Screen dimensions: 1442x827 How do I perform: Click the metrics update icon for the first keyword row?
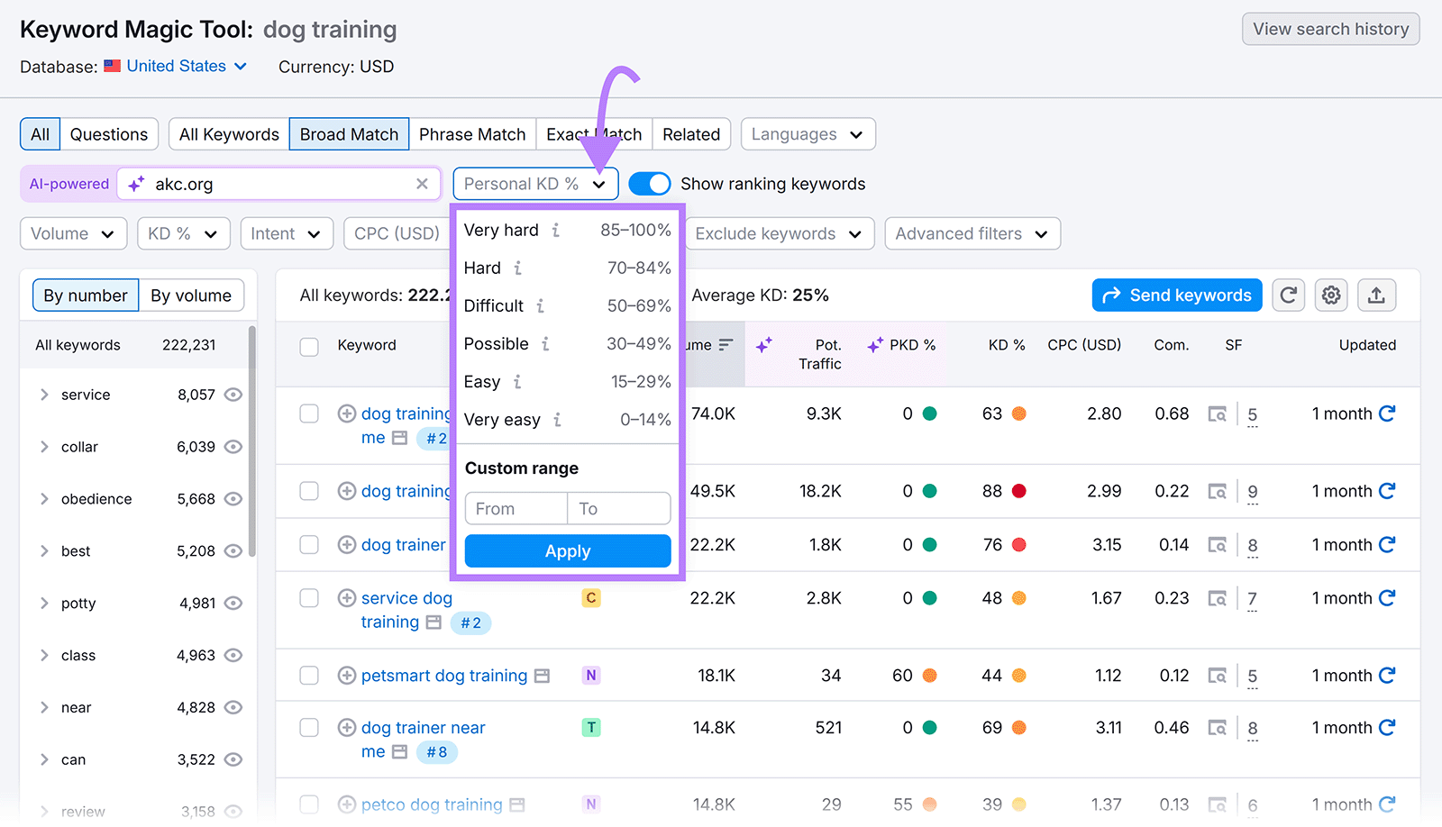pyautogui.click(x=1386, y=413)
